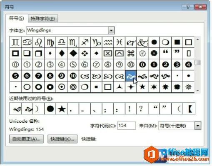
Task: Open the 字体 font dropdown arrow
Action: [111, 30]
